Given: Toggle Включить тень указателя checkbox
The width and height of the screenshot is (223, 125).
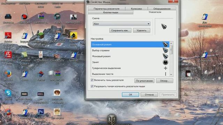Looking at the screenshot, I should [x=92, y=80].
